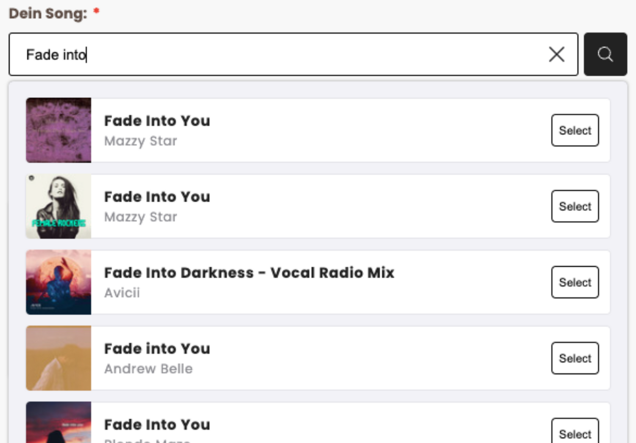Clear the search text with the X icon

point(556,54)
